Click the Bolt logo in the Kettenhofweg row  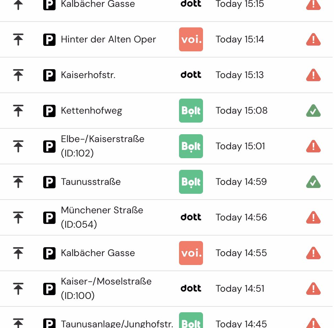click(191, 111)
